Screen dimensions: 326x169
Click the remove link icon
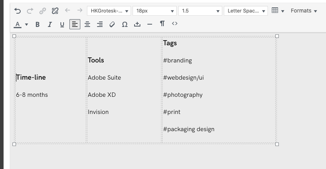(x=55, y=11)
